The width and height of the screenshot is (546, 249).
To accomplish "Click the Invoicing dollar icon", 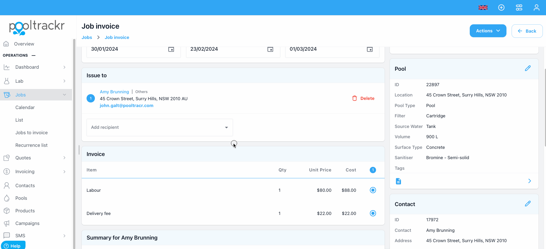I will tap(7, 171).
